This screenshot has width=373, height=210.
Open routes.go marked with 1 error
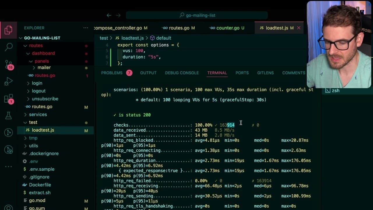[55, 75]
